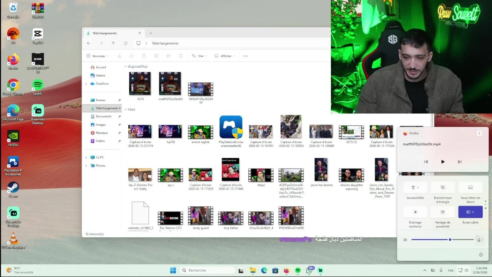This screenshot has width=492, height=277.
Task: Open Musique in the sidebar
Action: 101,133
